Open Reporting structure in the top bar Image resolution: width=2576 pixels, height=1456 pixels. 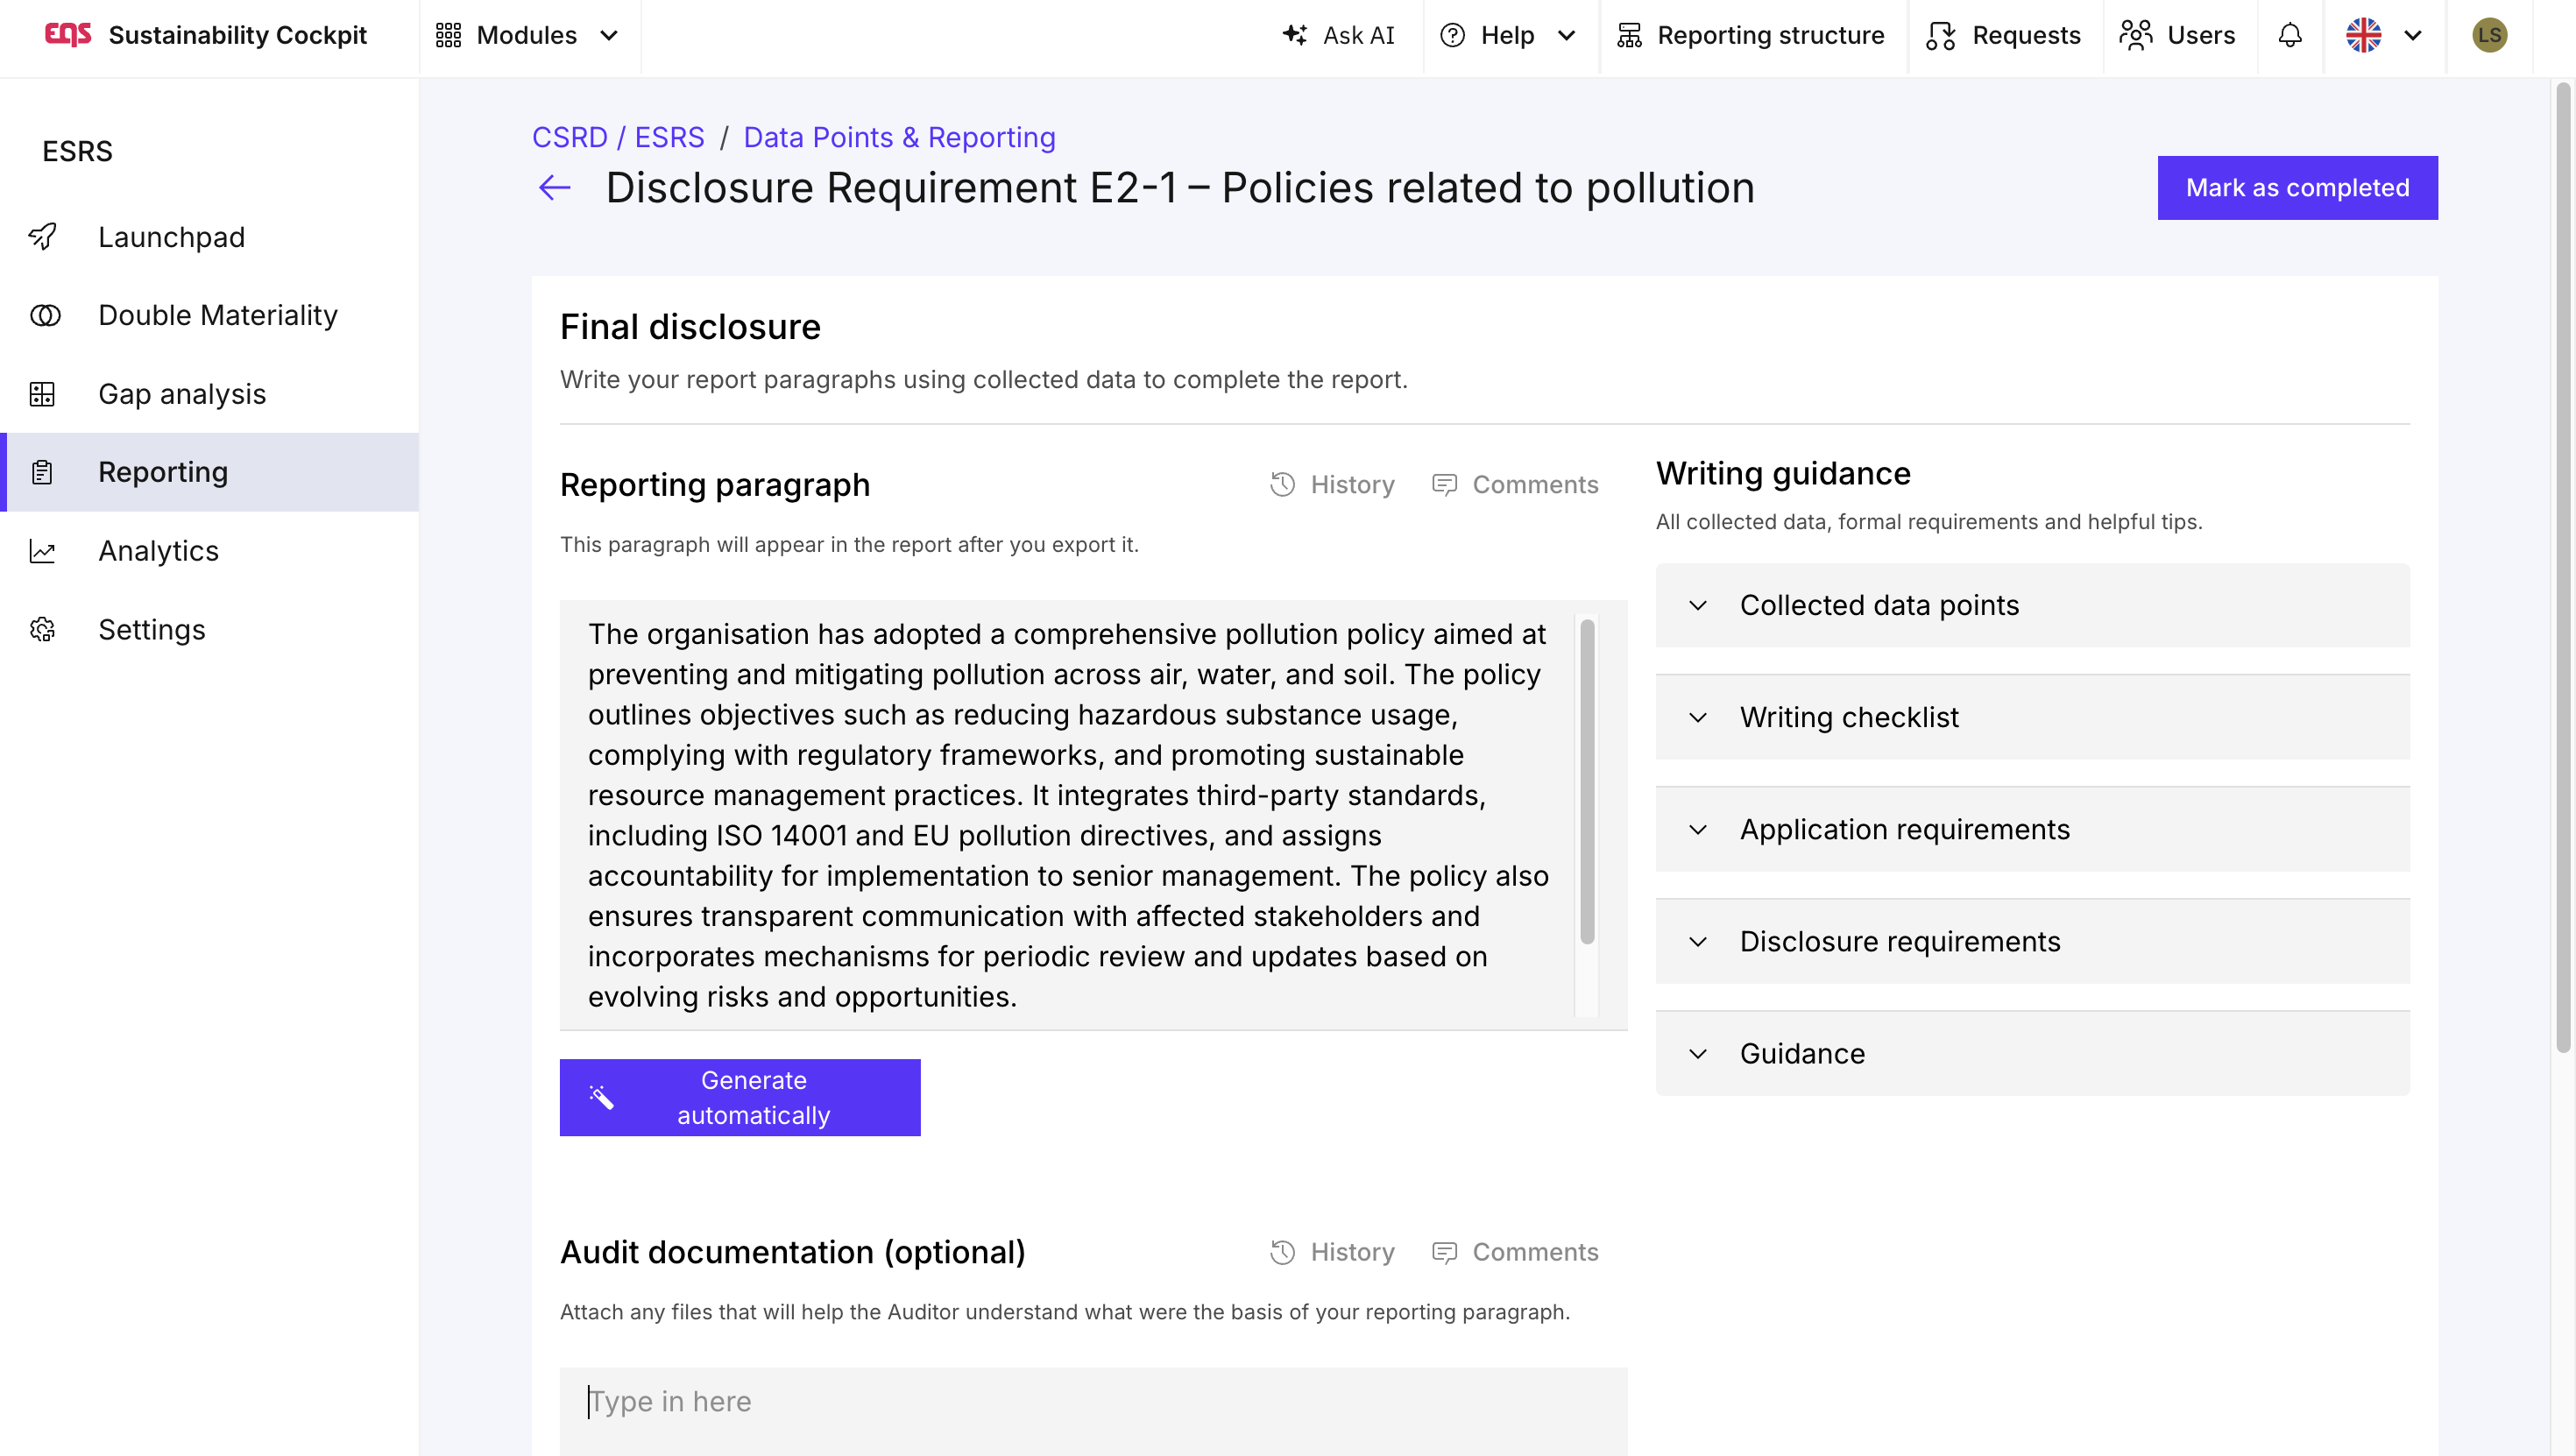click(x=1751, y=35)
